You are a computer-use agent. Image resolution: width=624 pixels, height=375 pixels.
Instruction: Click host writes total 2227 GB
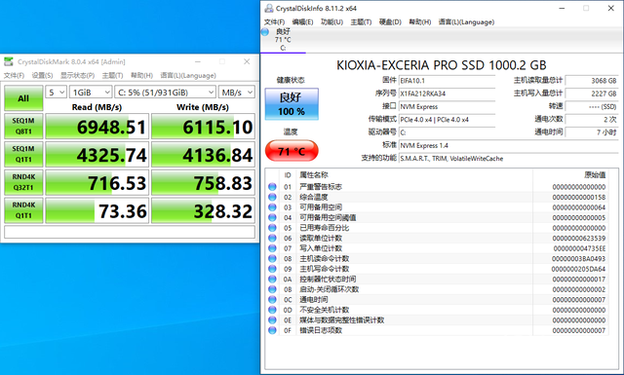[592, 94]
